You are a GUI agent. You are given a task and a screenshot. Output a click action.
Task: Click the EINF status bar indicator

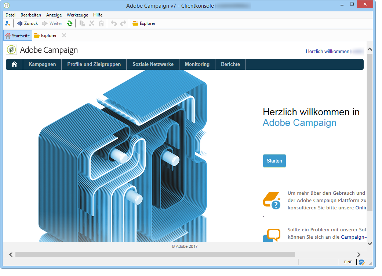point(348,262)
